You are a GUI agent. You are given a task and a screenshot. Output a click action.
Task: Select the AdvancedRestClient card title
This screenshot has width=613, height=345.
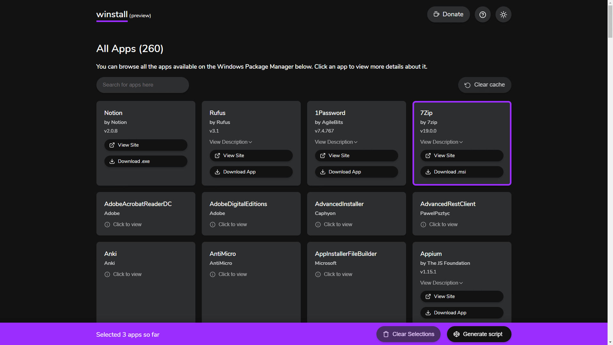point(448,204)
